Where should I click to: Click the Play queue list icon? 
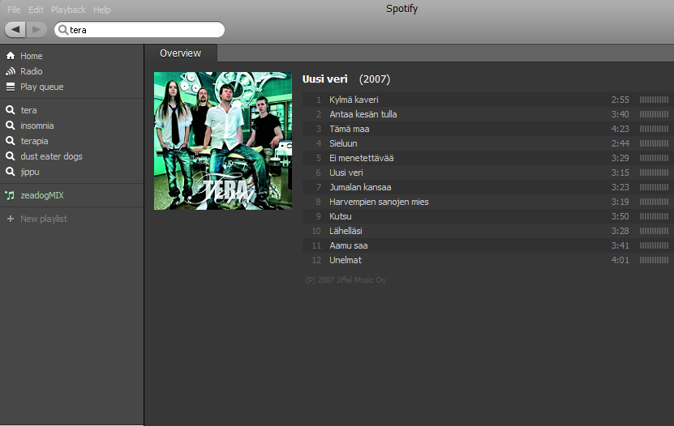(11, 87)
